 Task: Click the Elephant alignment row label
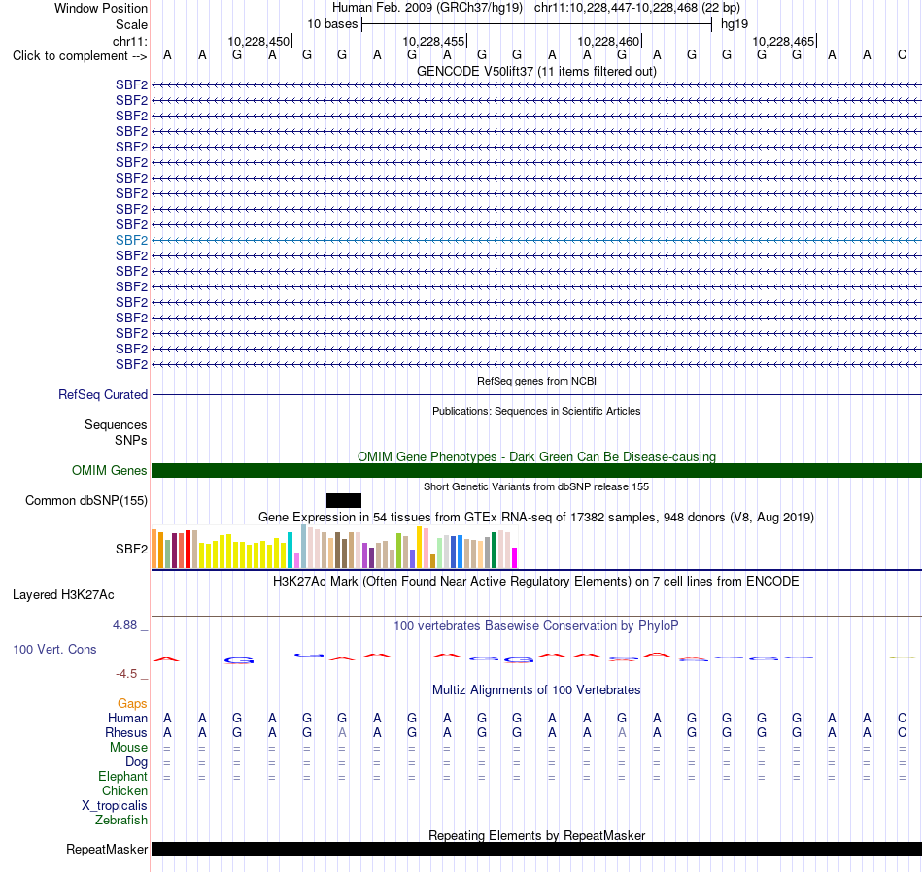[122, 777]
